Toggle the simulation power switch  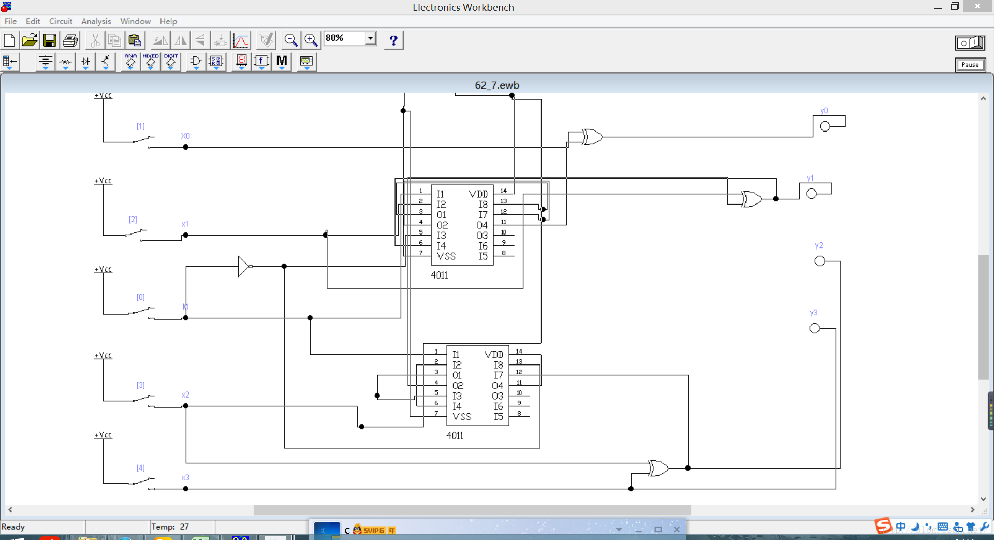(x=970, y=42)
